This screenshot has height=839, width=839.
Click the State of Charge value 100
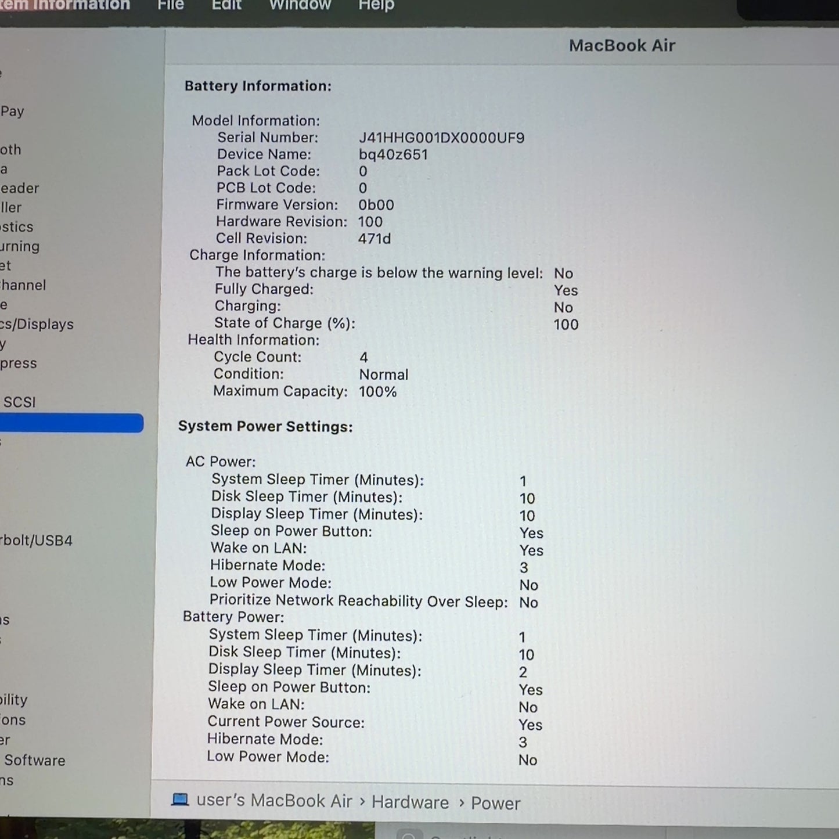point(566,325)
